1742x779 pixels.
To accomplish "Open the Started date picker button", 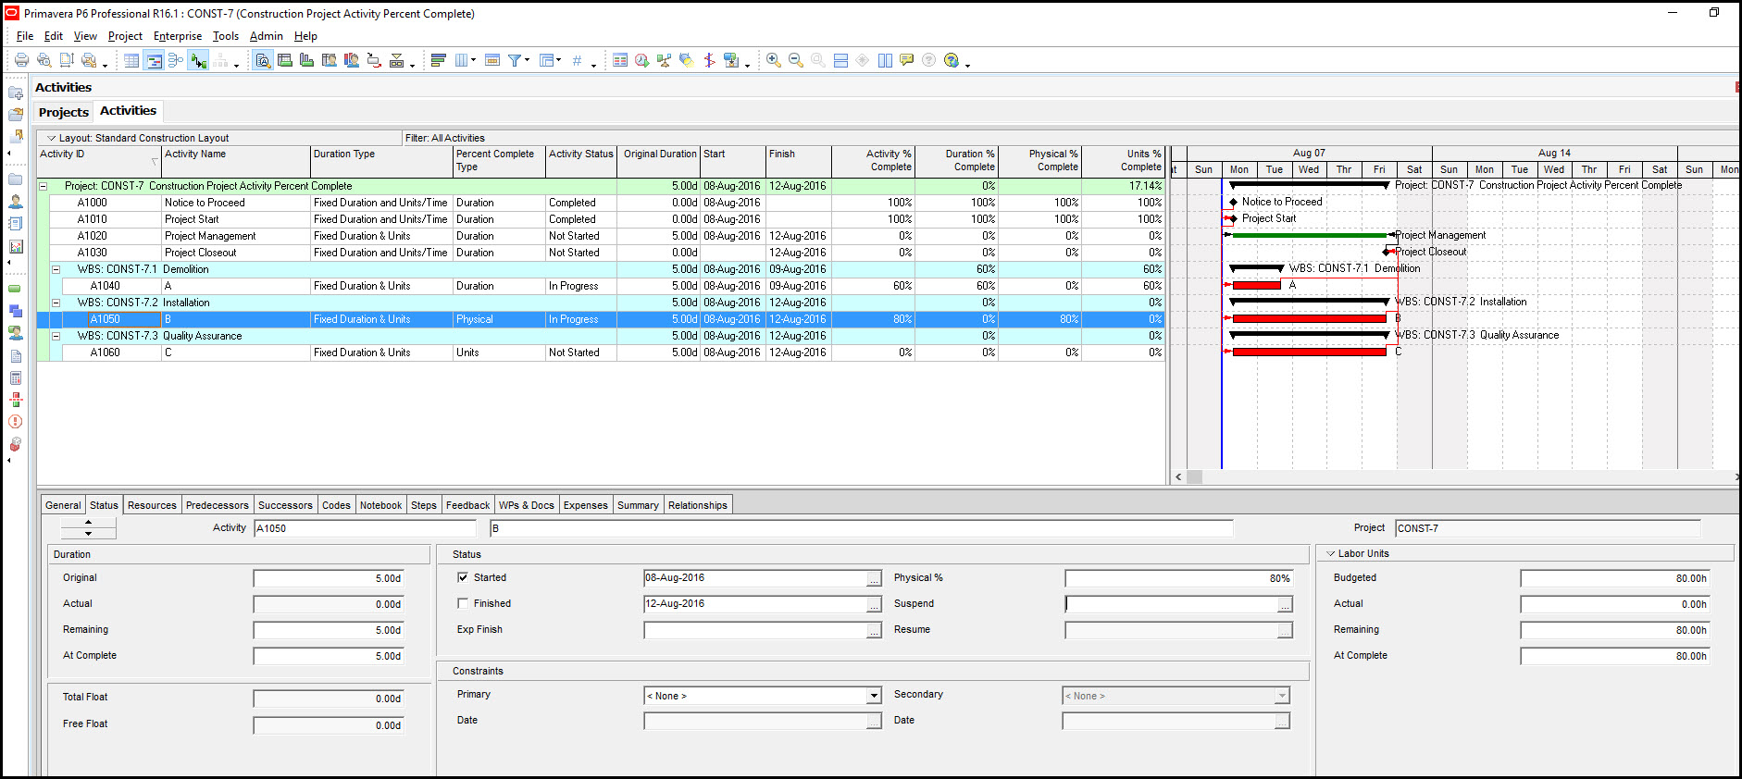I will [875, 578].
